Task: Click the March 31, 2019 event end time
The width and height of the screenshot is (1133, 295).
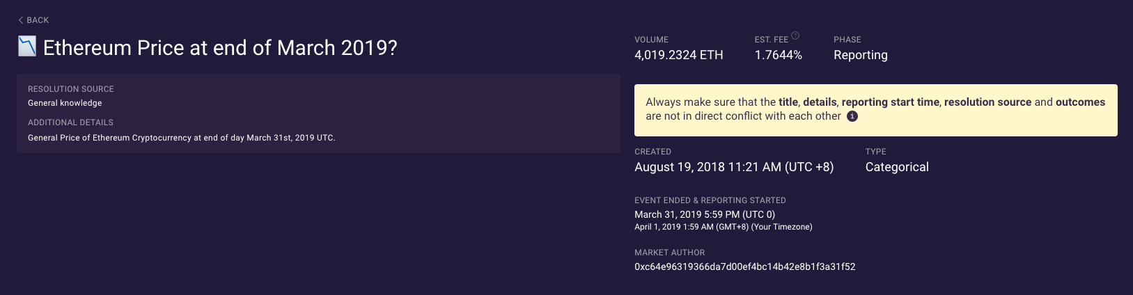Action: pos(704,214)
